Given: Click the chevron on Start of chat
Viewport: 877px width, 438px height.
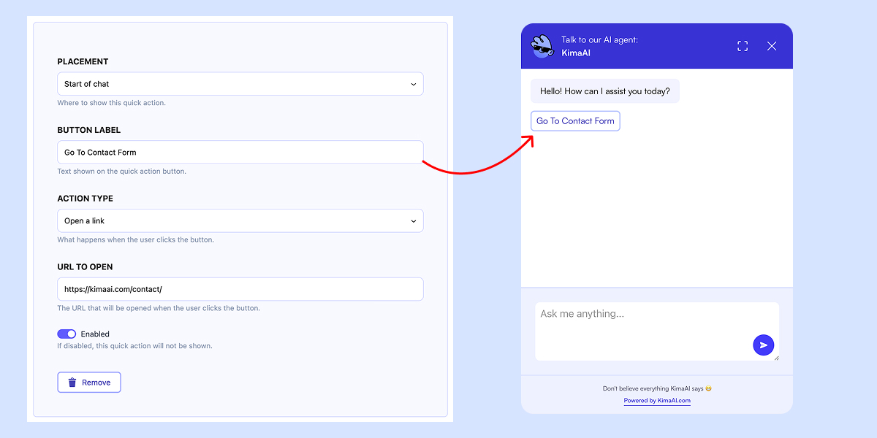Looking at the screenshot, I should click(x=413, y=84).
